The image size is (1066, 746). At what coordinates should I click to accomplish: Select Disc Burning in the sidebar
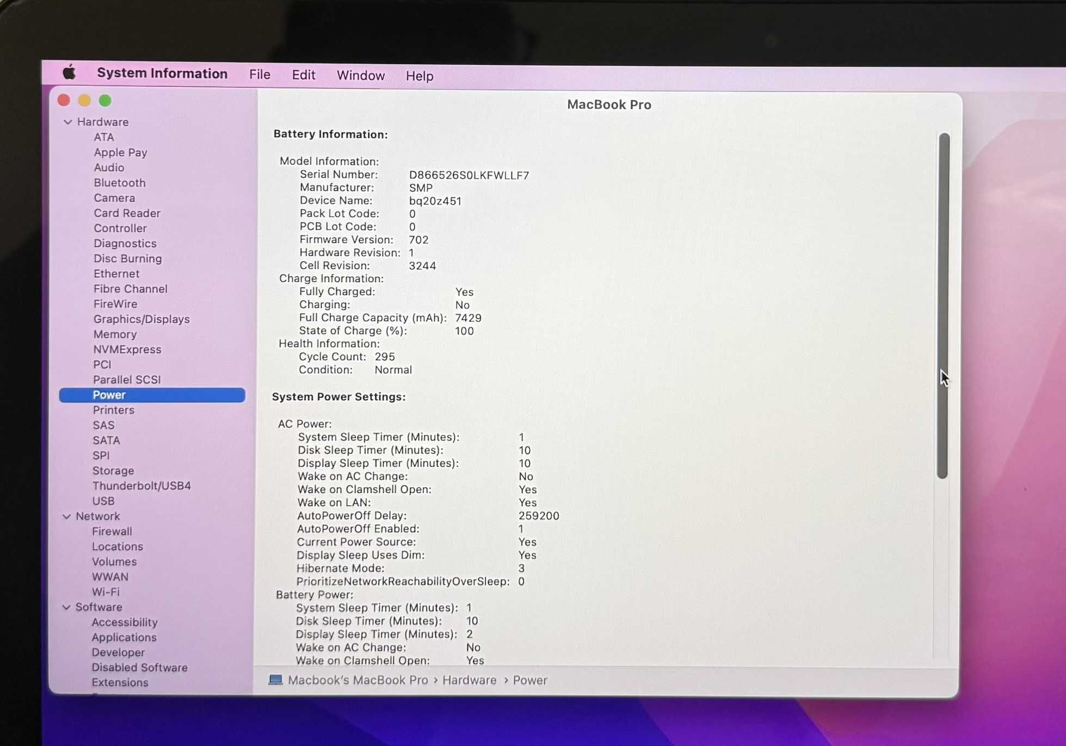point(128,259)
